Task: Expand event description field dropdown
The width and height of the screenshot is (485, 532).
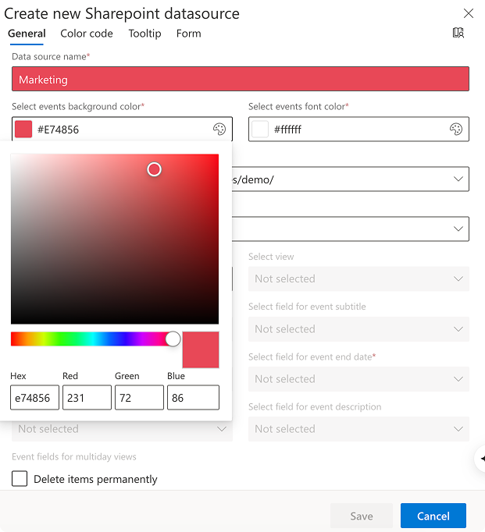Action: pos(359,429)
